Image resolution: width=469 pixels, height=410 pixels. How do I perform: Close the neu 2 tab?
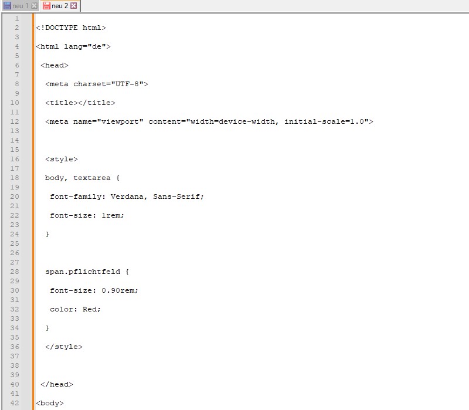coord(74,6)
